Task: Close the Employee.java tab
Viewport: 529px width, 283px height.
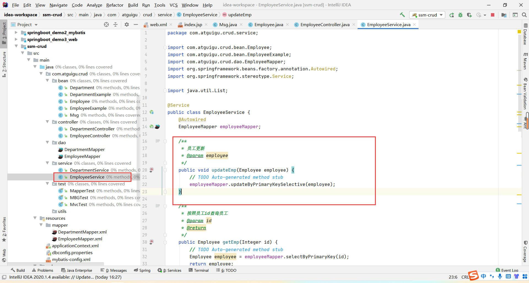Action: 287,24
